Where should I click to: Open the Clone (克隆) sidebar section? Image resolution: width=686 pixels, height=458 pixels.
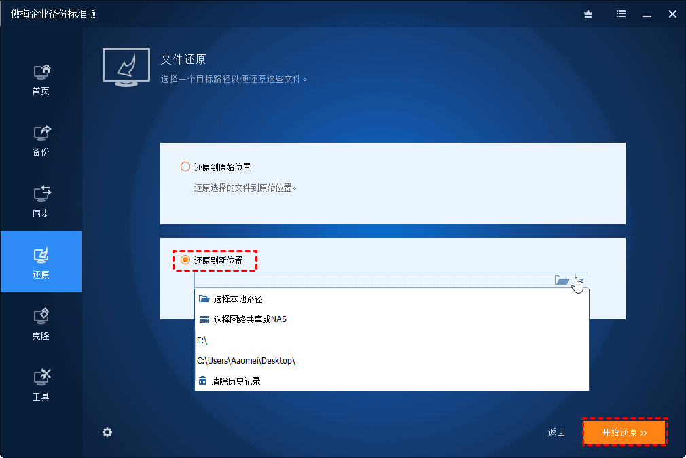tap(41, 324)
